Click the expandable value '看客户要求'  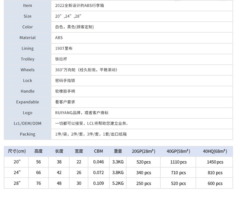coord(65,102)
